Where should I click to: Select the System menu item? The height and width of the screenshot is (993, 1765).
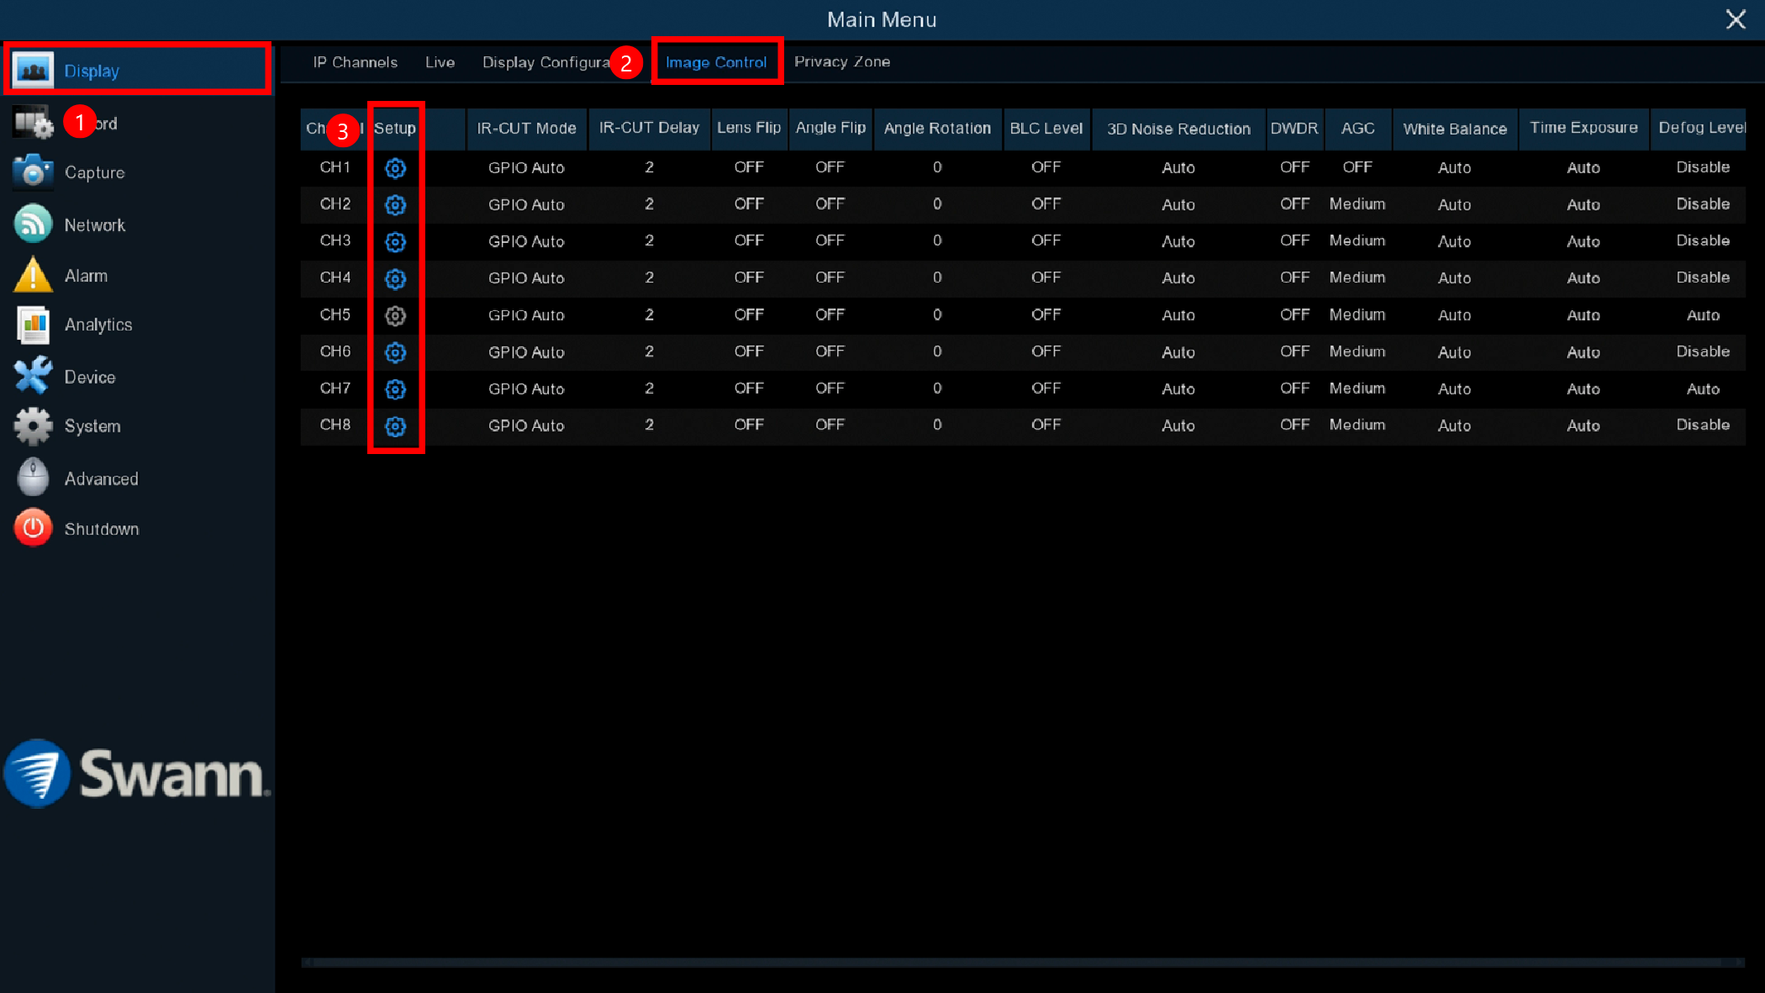(92, 426)
